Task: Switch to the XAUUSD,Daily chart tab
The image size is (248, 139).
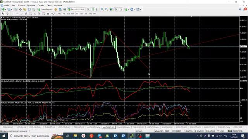Action: (123, 127)
